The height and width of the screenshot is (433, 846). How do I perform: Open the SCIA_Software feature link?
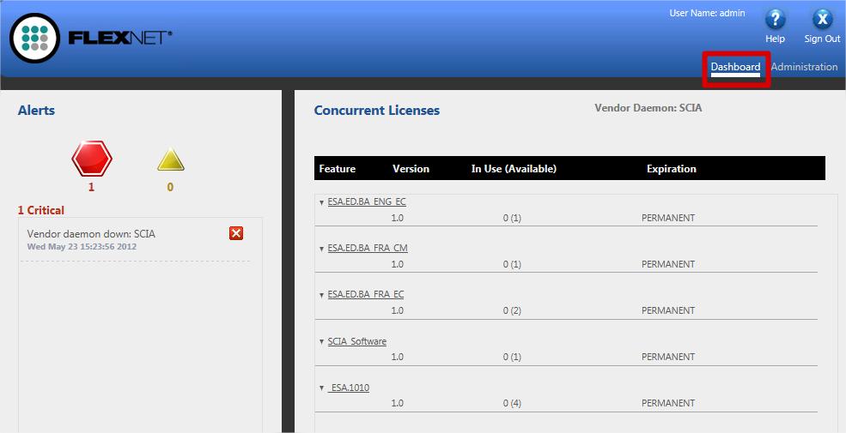(357, 341)
